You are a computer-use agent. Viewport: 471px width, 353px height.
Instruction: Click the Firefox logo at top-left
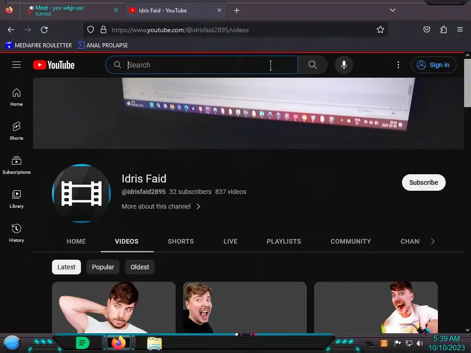(9, 10)
